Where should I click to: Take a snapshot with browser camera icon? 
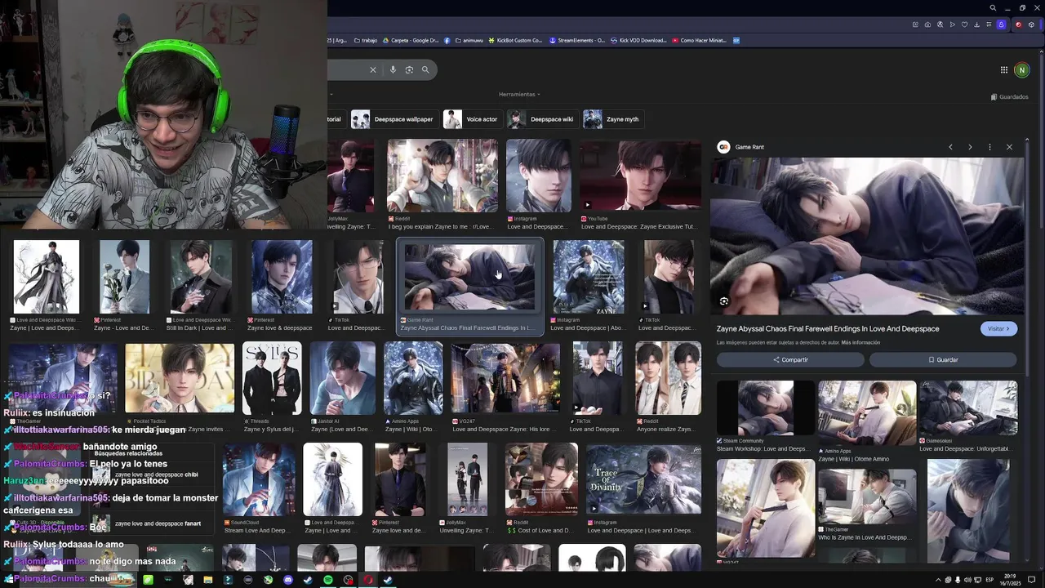927,24
